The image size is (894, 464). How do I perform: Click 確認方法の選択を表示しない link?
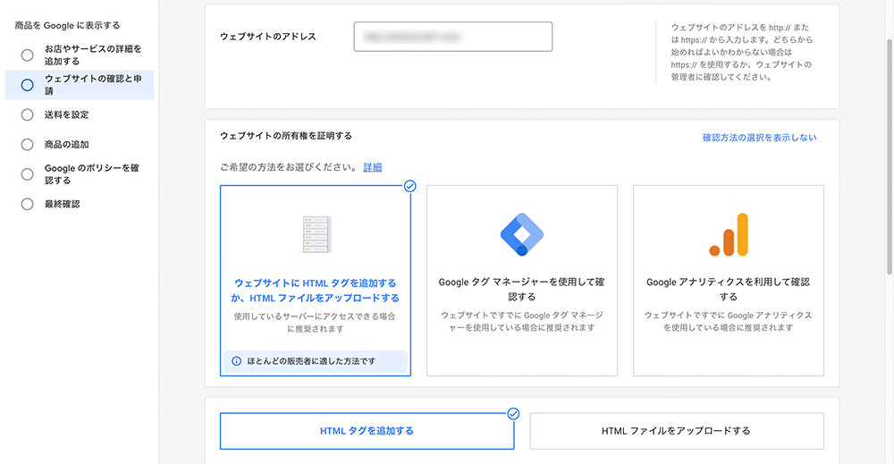tap(759, 138)
